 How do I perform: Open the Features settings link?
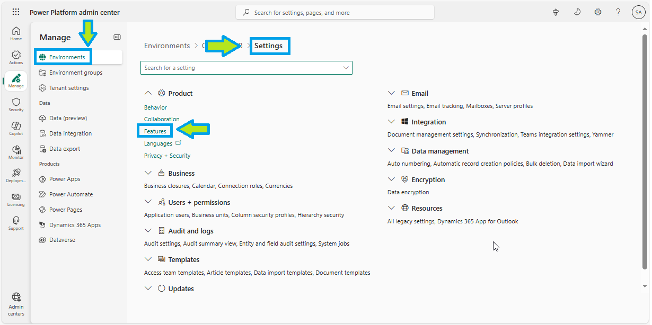tap(155, 131)
